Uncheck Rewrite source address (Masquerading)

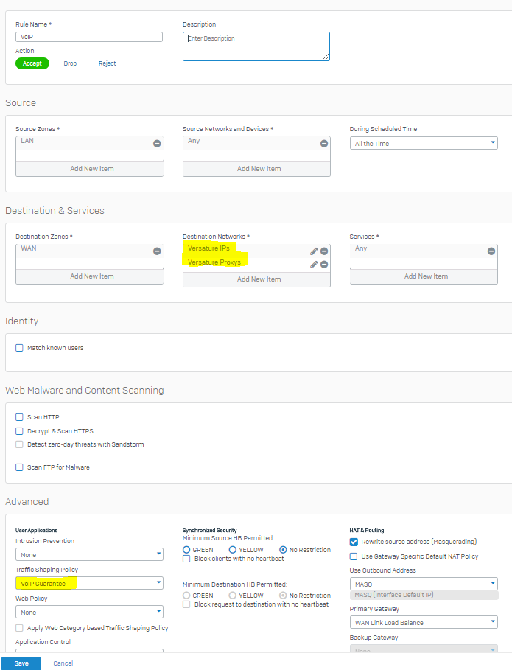click(x=354, y=542)
